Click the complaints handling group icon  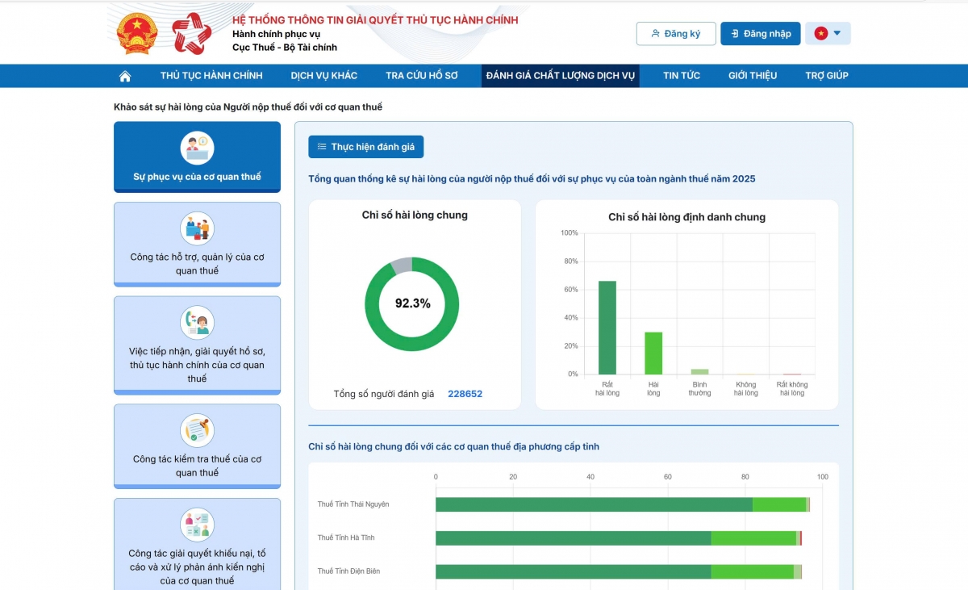coord(198,525)
